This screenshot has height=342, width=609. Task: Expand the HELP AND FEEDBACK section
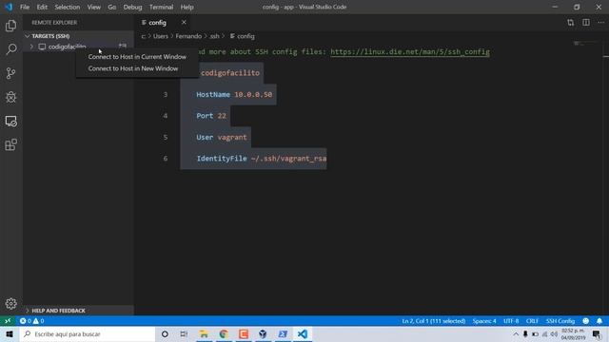[78, 311]
